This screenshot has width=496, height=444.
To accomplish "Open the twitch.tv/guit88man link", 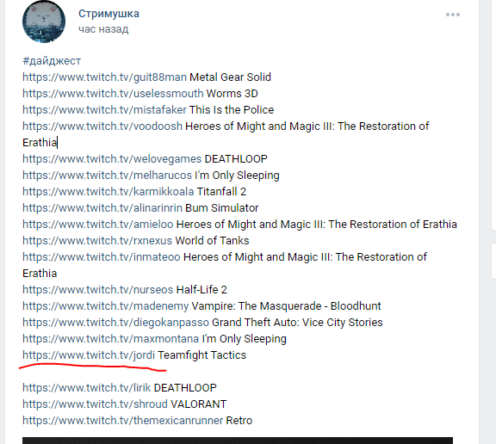I will pos(104,77).
